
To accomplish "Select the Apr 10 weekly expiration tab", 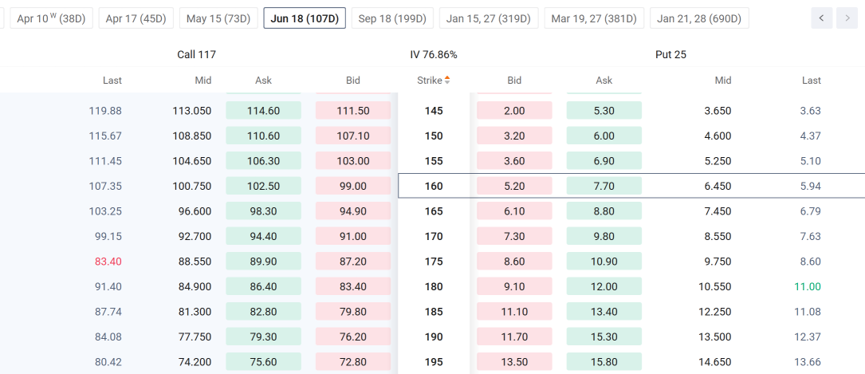I will pos(51,18).
